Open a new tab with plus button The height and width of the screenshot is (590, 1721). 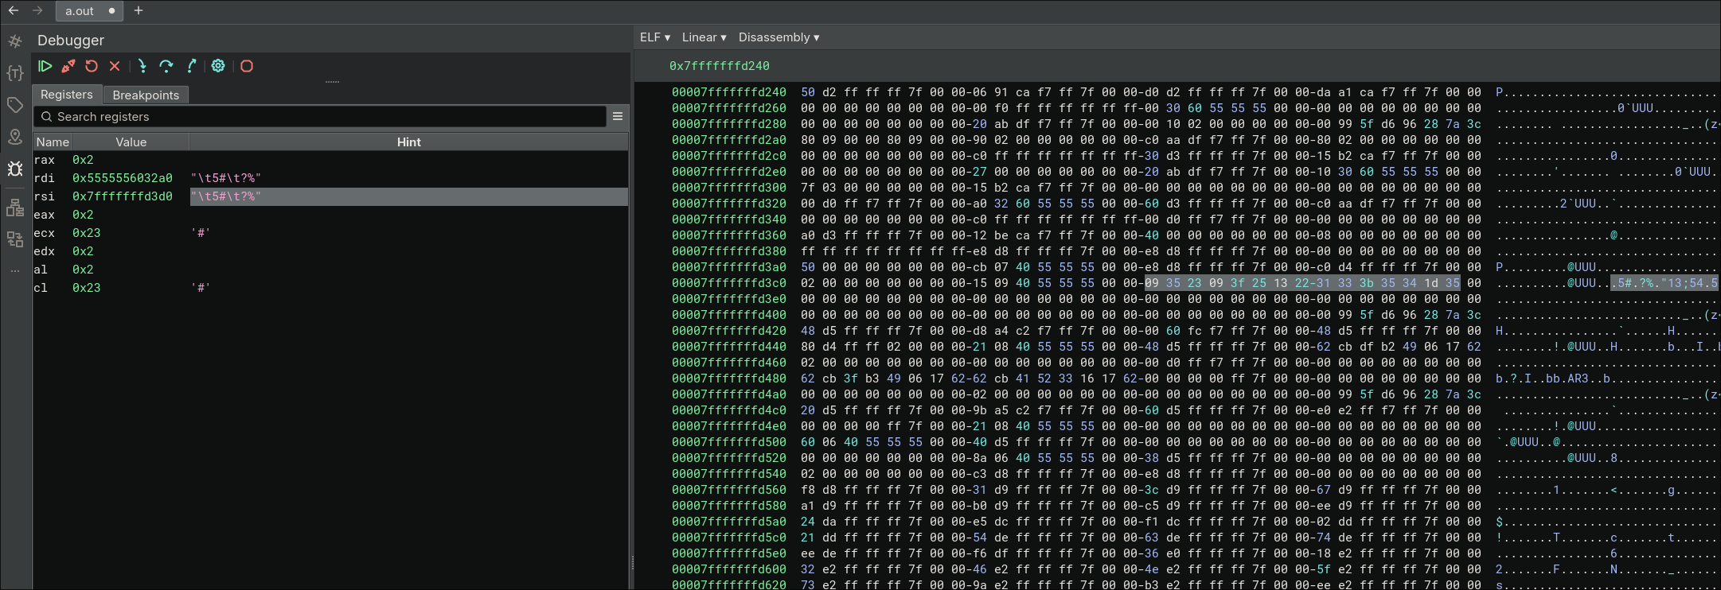click(139, 10)
